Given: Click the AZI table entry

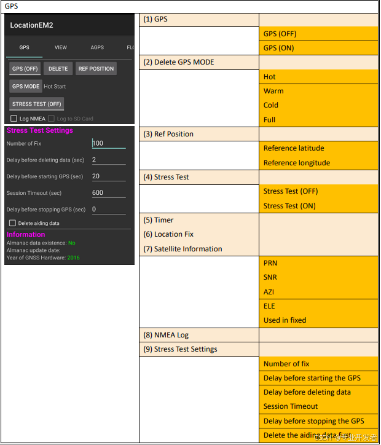Looking at the screenshot, I should [269, 292].
